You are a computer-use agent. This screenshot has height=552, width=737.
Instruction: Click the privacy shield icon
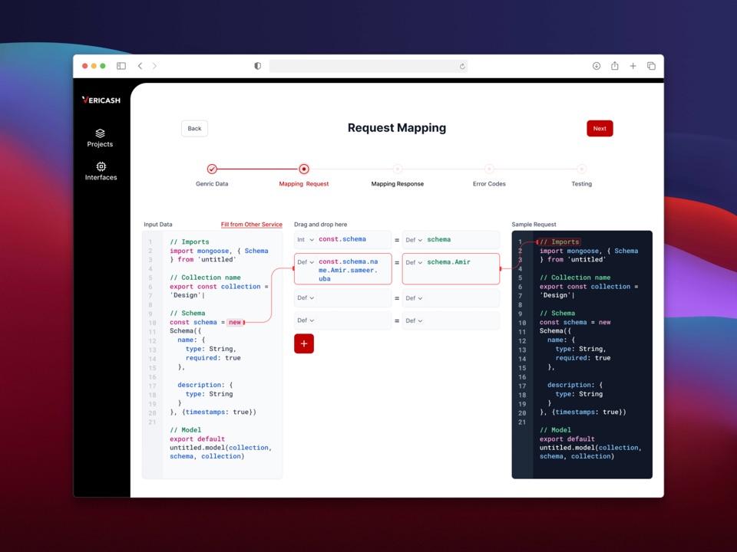(258, 66)
